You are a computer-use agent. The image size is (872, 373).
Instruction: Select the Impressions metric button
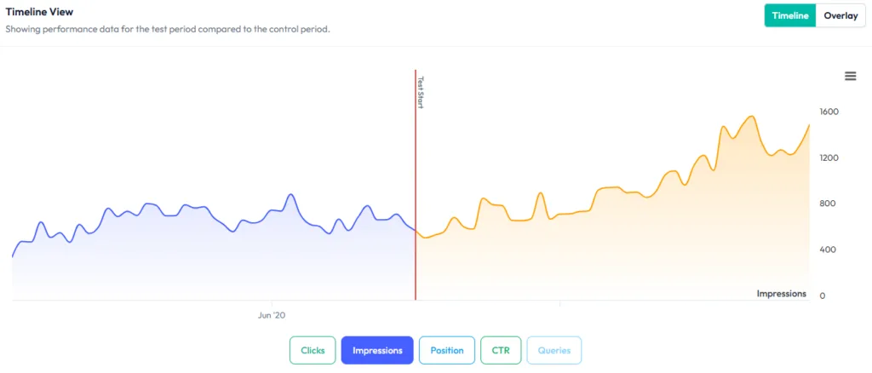click(x=377, y=350)
